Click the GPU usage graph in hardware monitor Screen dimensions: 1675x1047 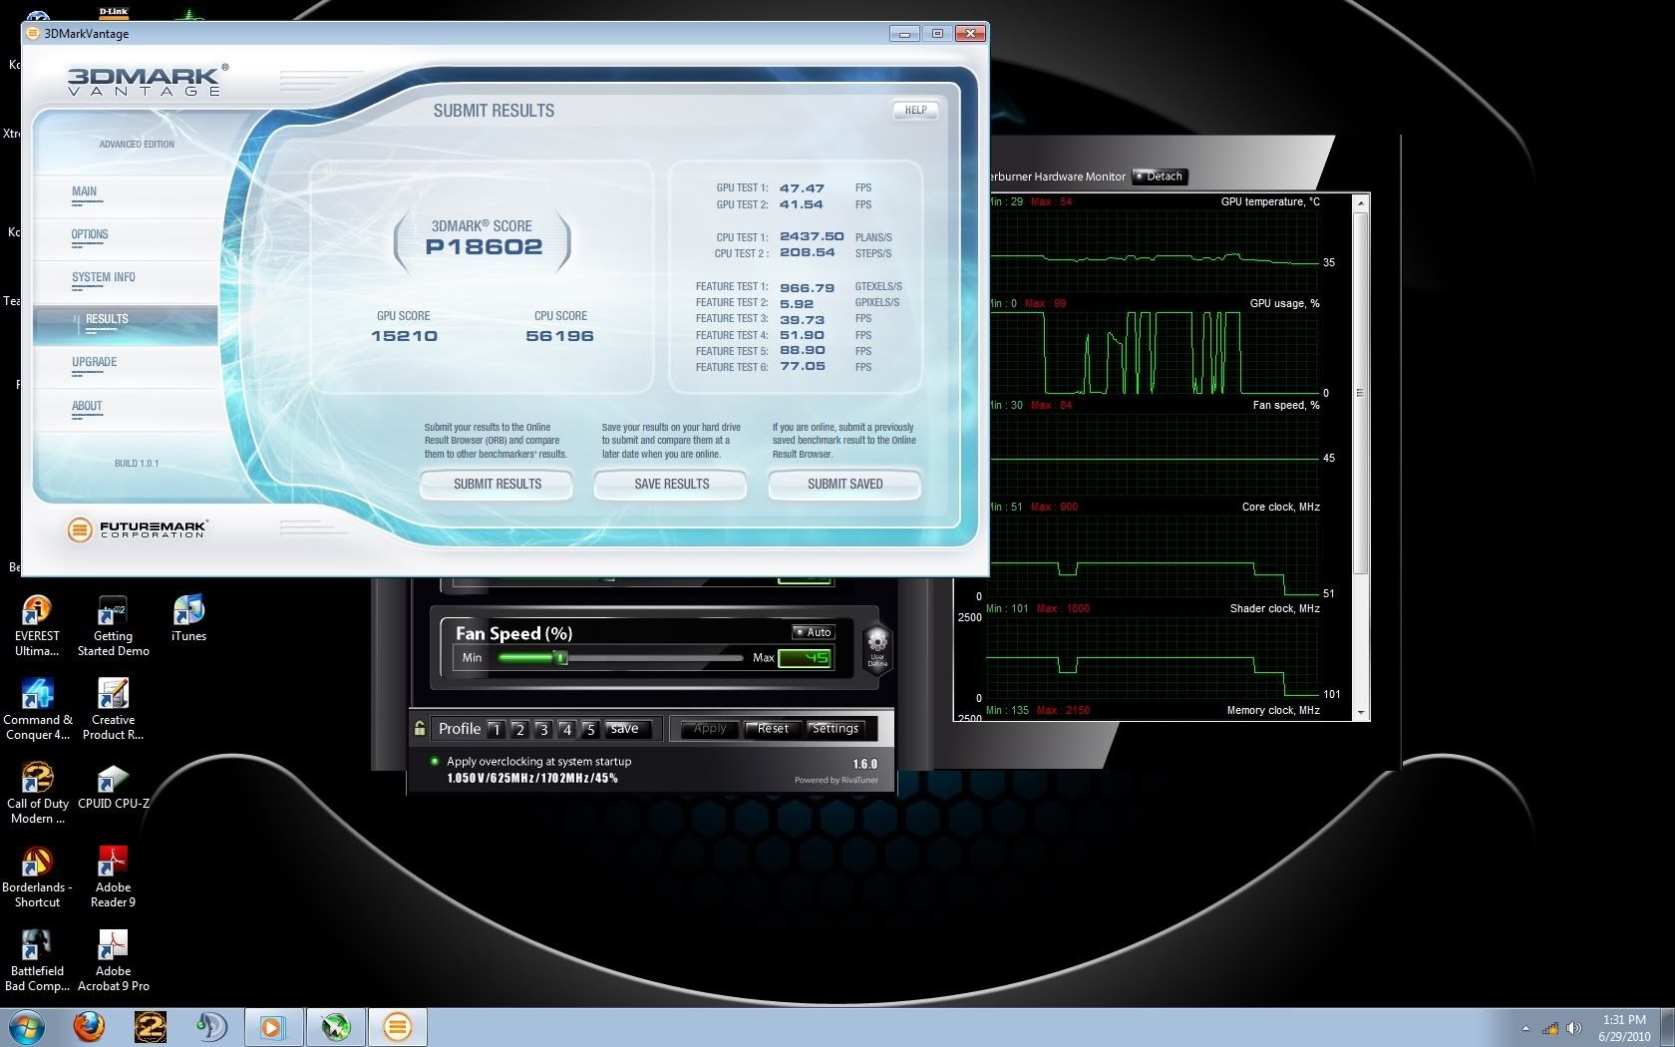[x=1154, y=352]
